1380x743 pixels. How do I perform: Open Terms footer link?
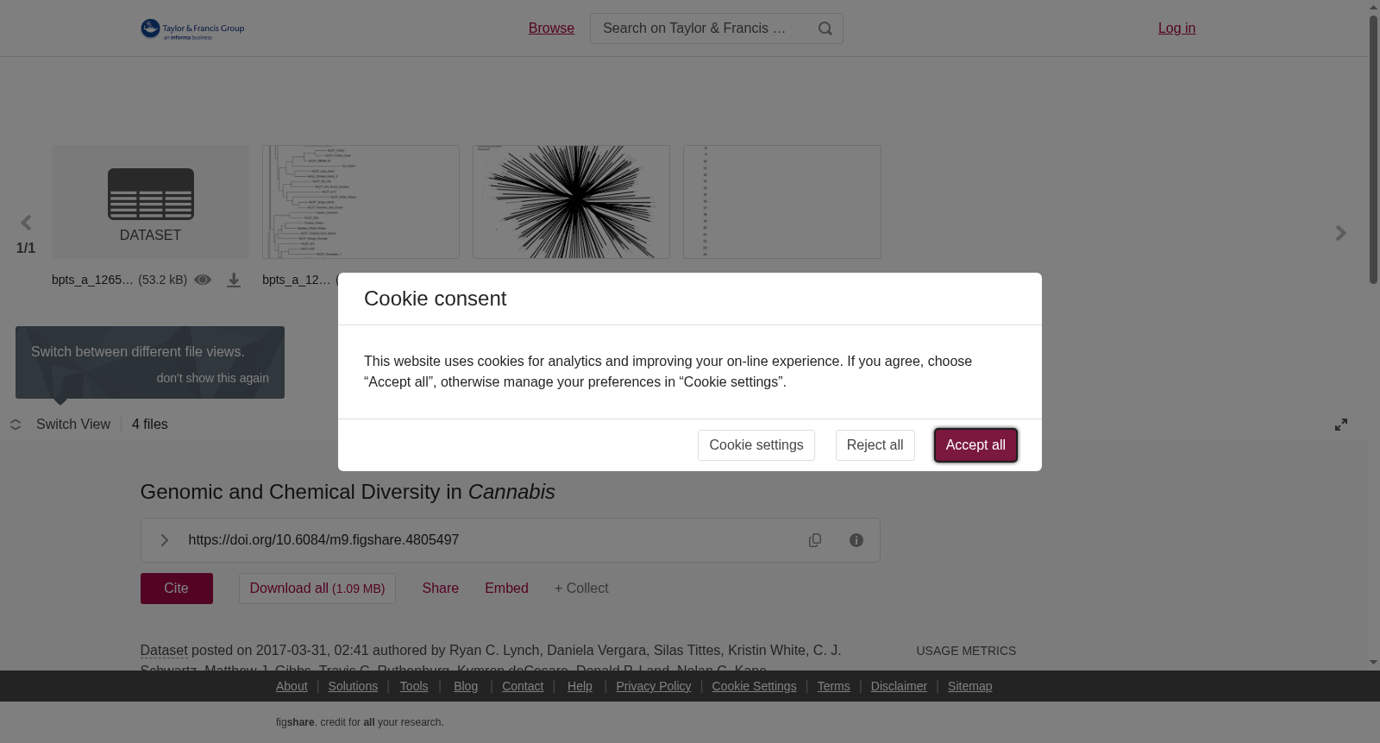[x=833, y=686]
